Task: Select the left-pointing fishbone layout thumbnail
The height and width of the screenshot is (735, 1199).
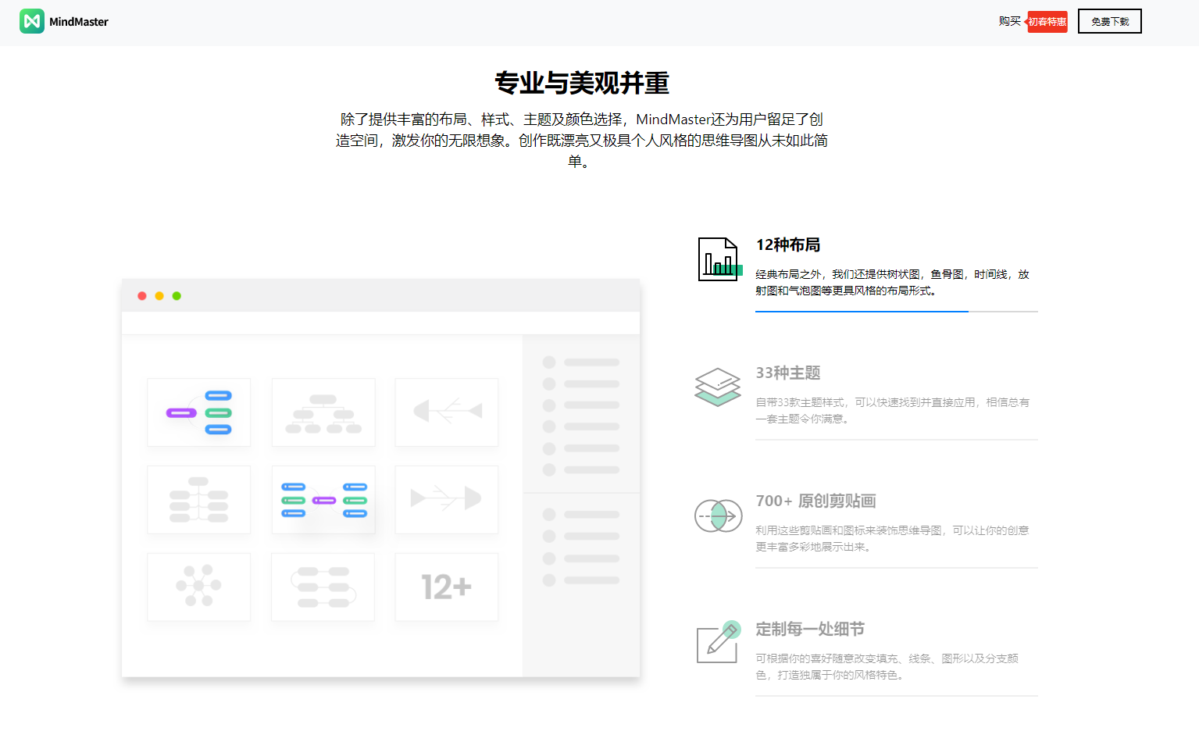Action: [x=447, y=412]
